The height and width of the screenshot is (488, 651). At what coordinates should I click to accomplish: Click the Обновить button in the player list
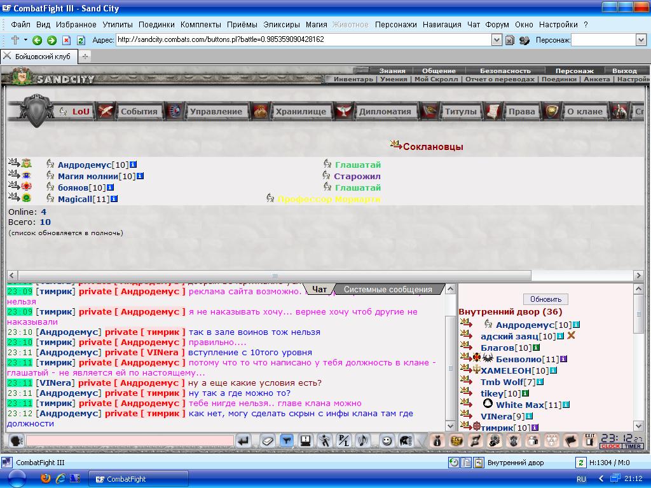click(x=545, y=299)
